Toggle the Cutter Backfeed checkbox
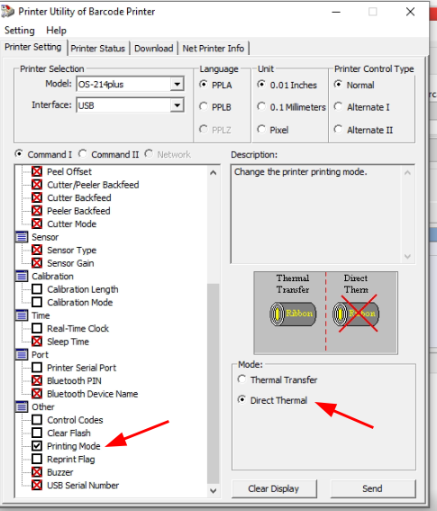437x511 pixels. point(37,197)
